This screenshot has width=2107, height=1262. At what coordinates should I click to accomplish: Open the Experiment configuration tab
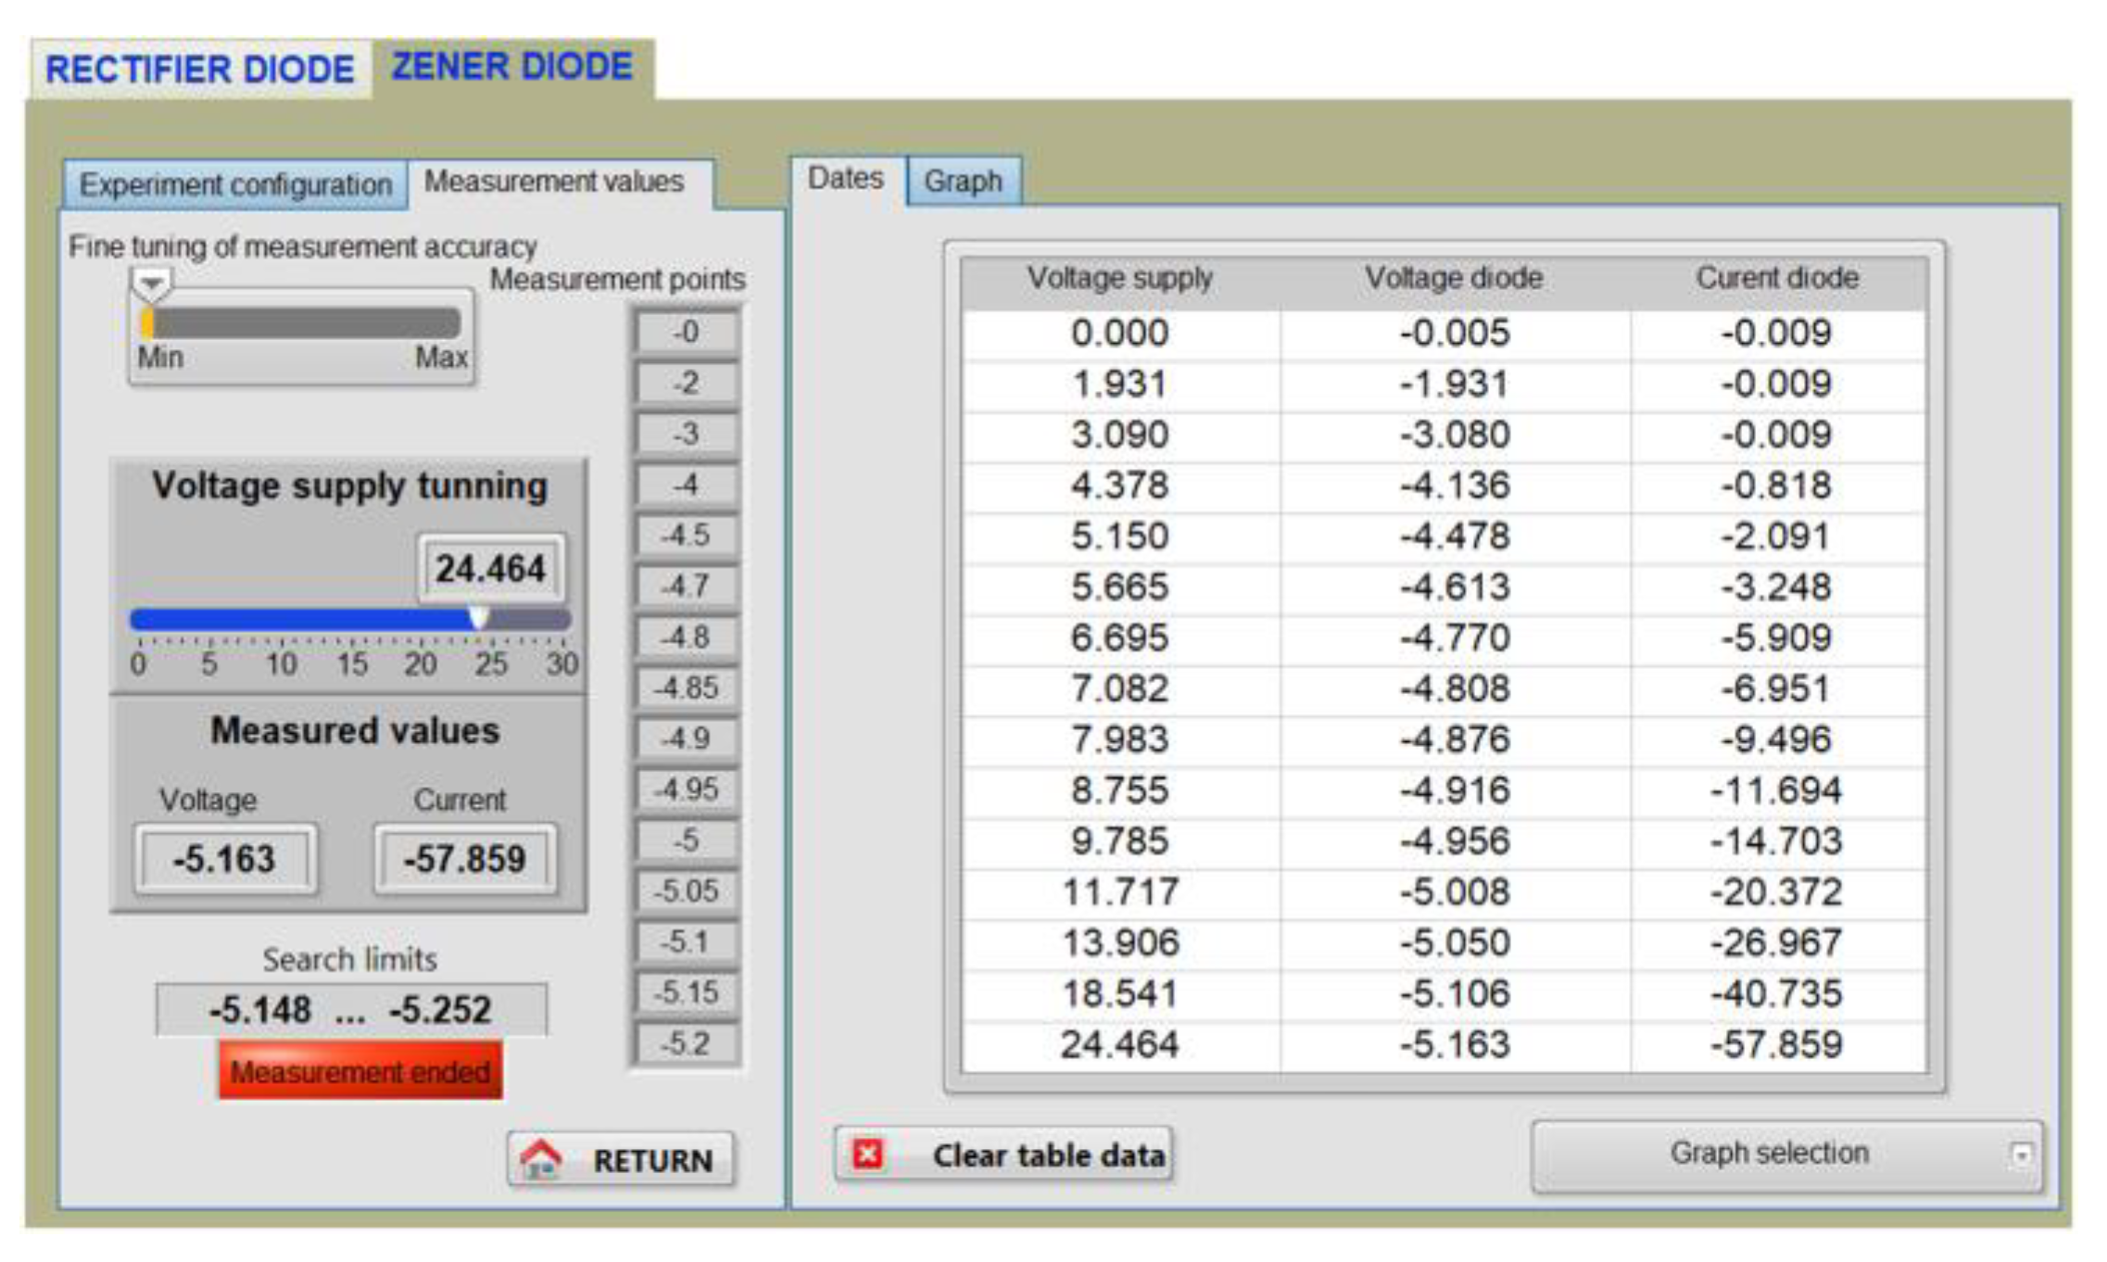235,184
